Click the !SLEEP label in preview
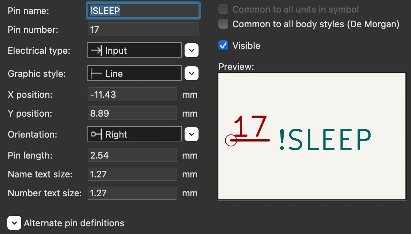Screen dimensions: 411x234 point(325,139)
